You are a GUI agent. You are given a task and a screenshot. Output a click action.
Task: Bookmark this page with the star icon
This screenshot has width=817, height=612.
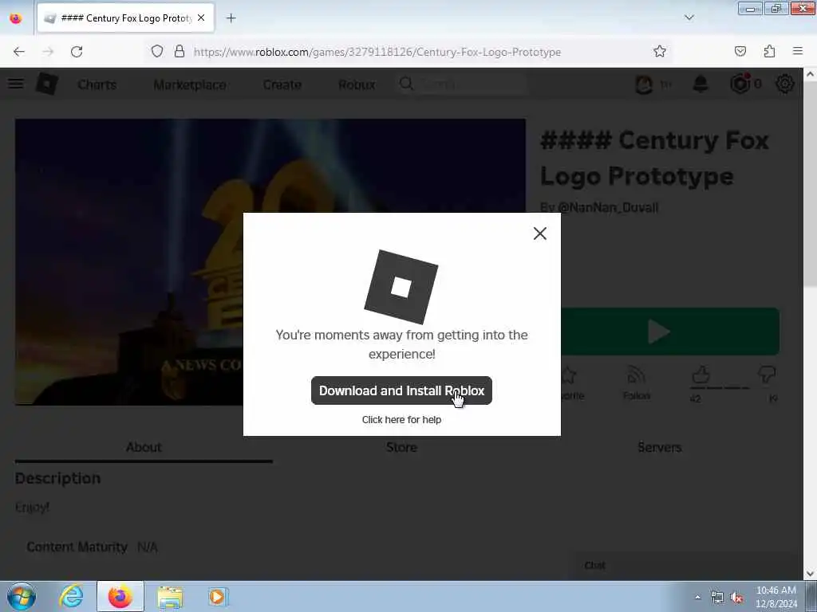tap(660, 51)
